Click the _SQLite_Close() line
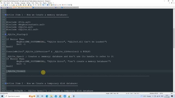The image size is (175, 98). 16,71
